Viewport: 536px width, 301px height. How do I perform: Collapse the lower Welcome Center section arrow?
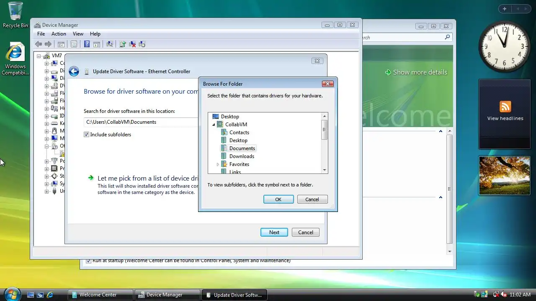[441, 197]
